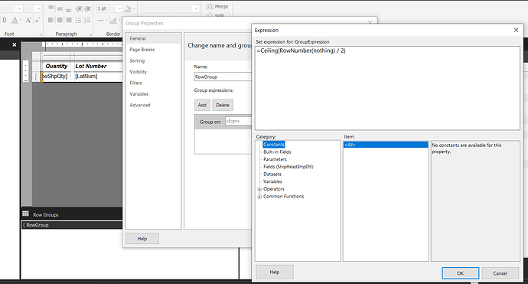
Task: Increase font size with grow icon
Action: [x=28, y=20]
